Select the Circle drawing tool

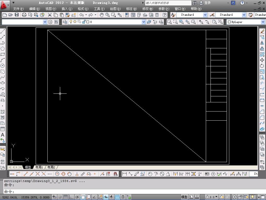point(3,66)
